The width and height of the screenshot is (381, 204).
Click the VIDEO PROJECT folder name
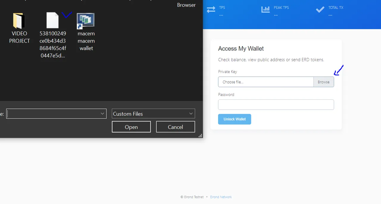(19, 37)
